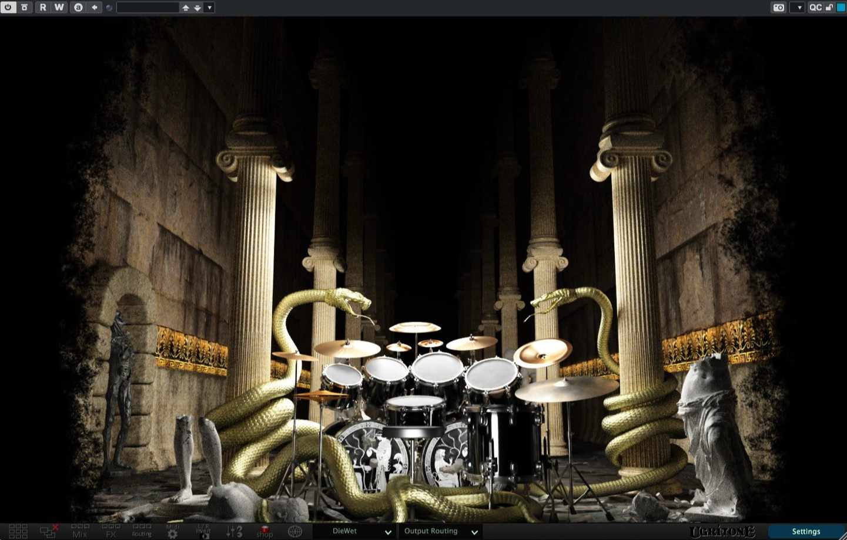Click the mixer faders icon

click(234, 531)
